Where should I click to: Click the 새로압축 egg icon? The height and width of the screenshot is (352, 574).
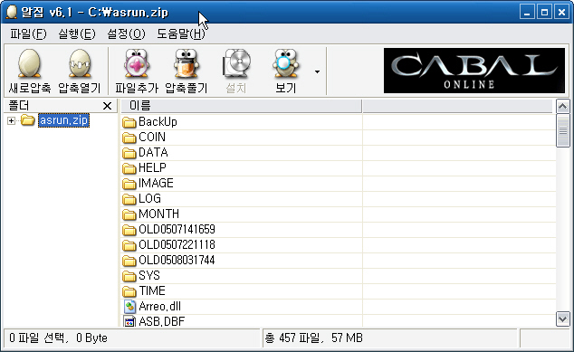tap(30, 64)
